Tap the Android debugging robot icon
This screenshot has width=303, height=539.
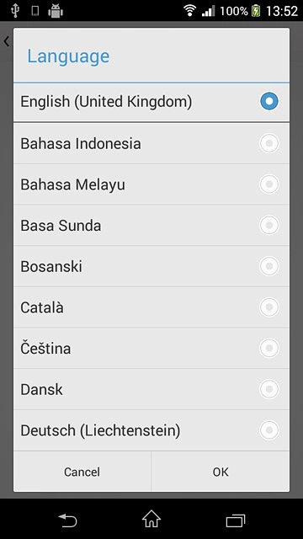[x=56, y=11]
